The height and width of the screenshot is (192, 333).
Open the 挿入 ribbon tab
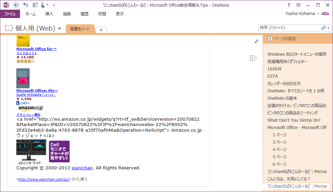49,14
